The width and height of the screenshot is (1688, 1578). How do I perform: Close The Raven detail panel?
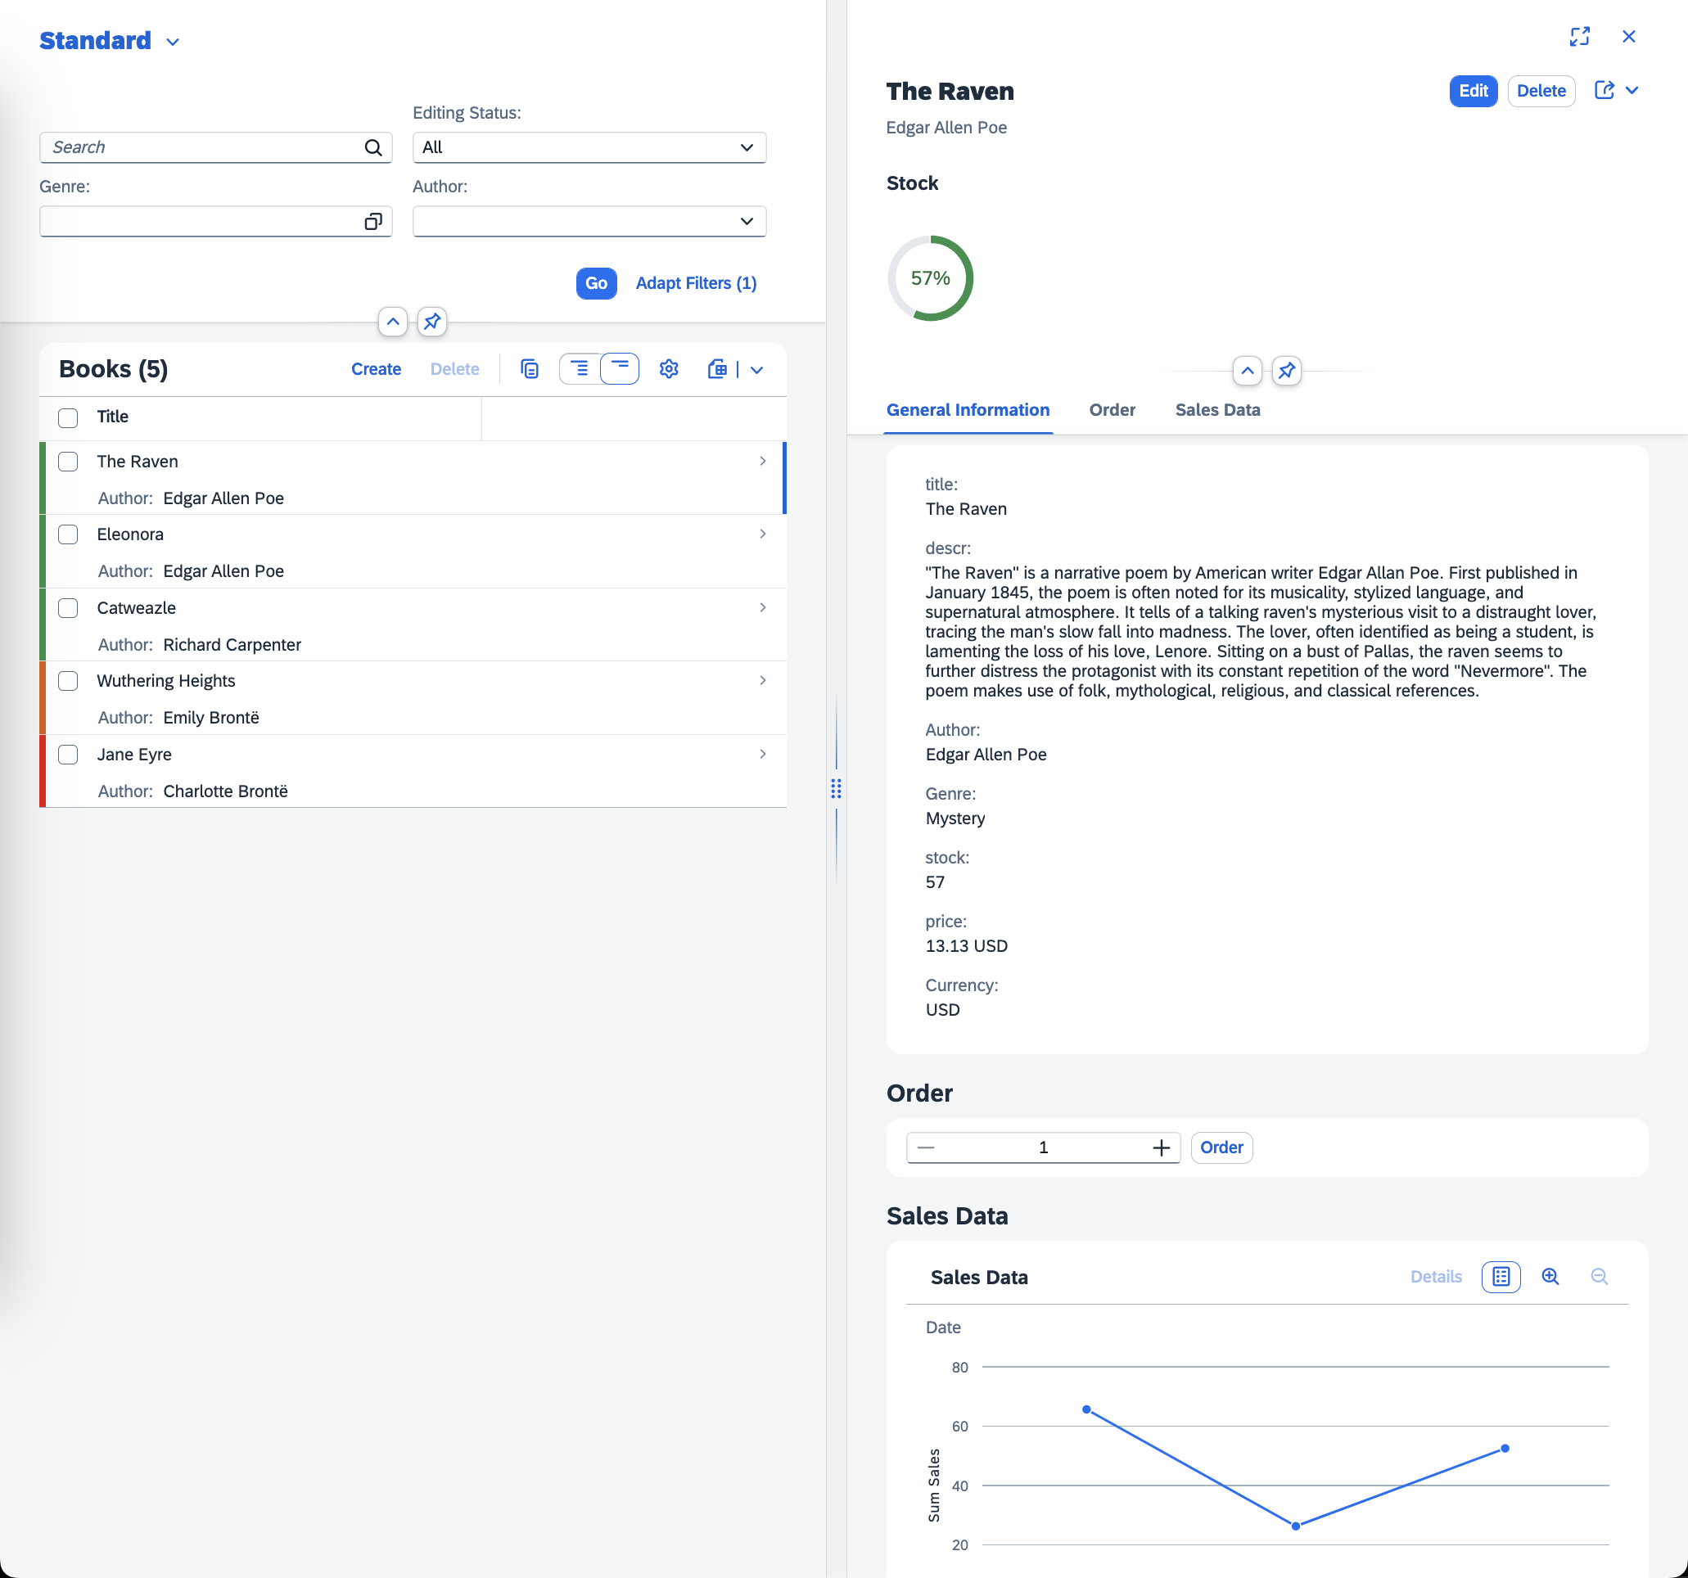(x=1628, y=37)
